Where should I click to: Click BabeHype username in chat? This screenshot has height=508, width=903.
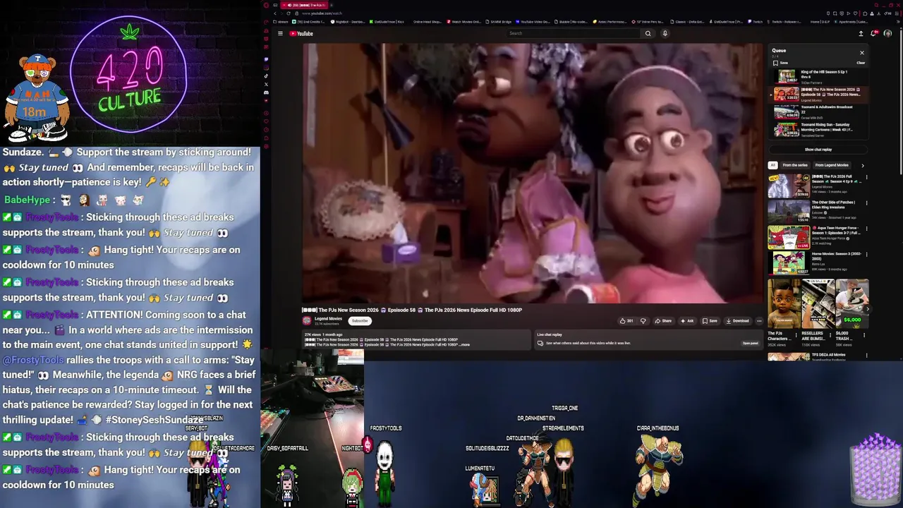click(x=28, y=200)
